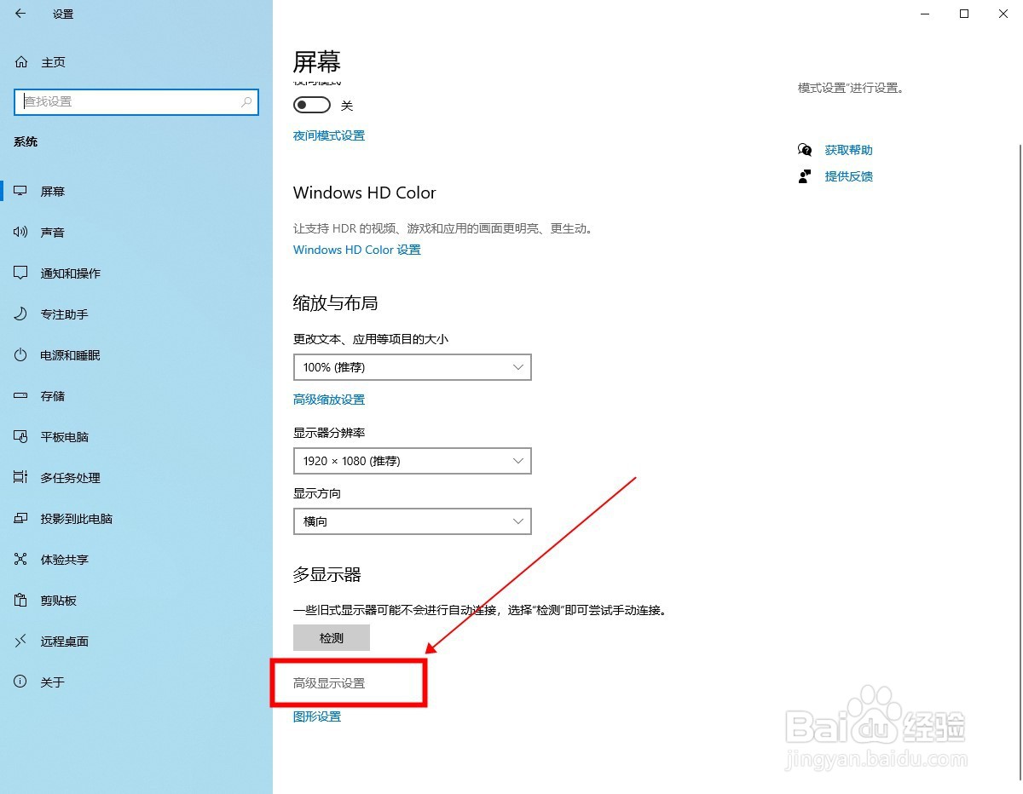Click the search magnifier in 查找设置 box
This screenshot has height=794, width=1023.
pos(246,101)
